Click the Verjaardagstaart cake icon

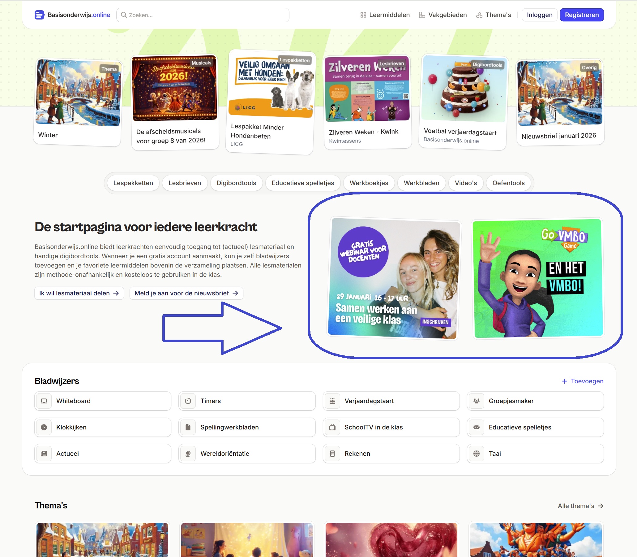[332, 401]
